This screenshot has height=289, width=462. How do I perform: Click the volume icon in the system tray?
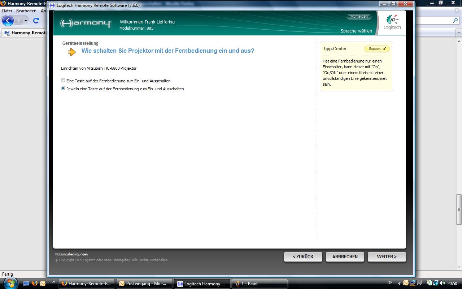[443, 283]
